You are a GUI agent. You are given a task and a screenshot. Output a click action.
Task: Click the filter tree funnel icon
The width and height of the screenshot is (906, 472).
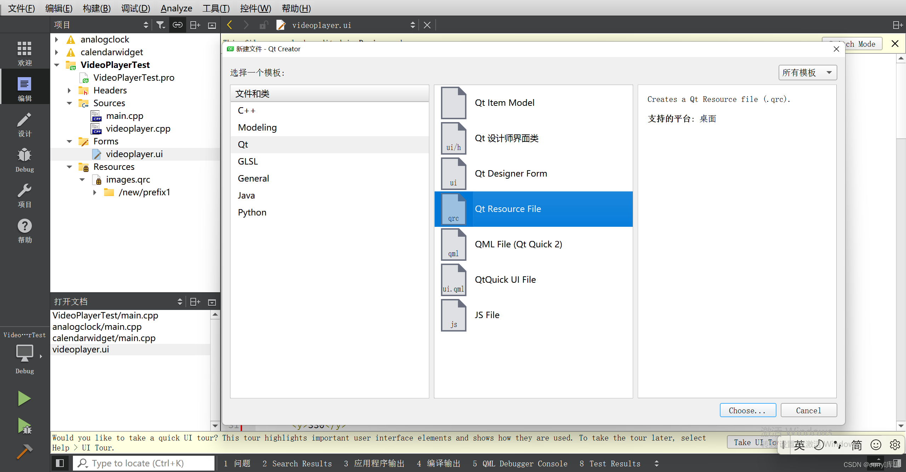[x=161, y=25]
